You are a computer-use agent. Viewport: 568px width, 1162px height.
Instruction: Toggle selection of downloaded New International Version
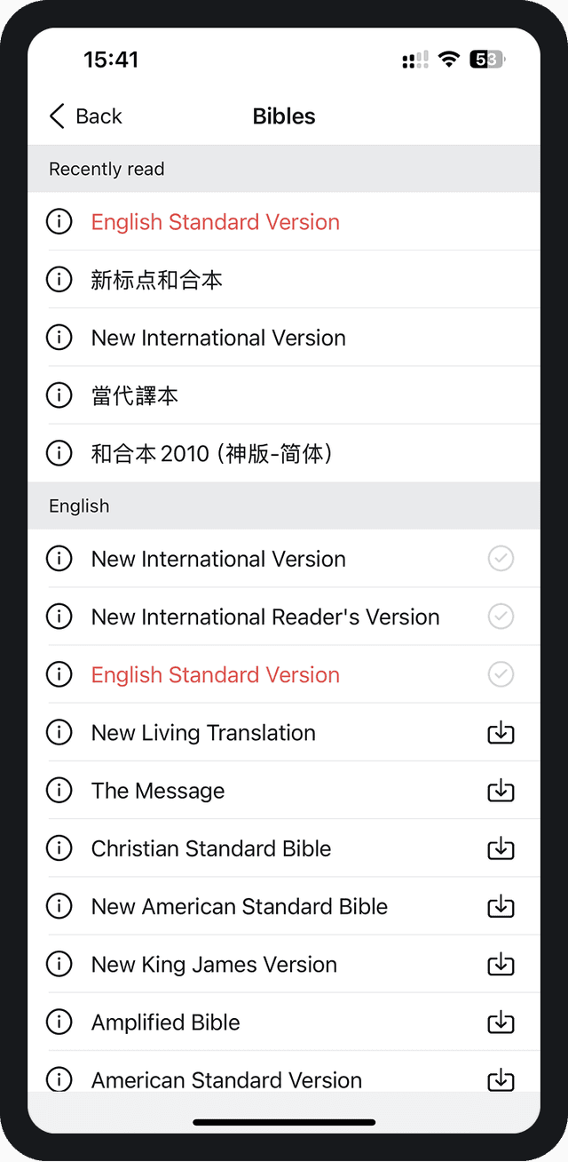pos(501,558)
